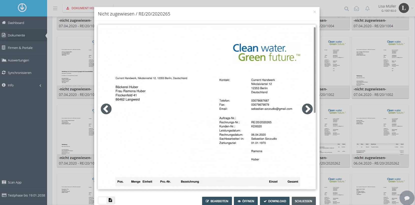
Task: Click Testphase bis 19.01.2038 entry
Action: 24,195
